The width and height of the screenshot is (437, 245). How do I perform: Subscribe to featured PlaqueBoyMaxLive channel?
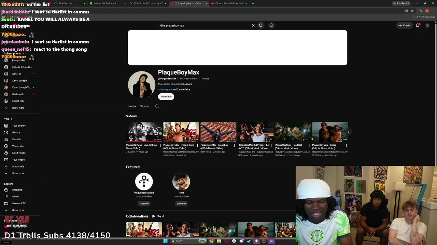144,203
